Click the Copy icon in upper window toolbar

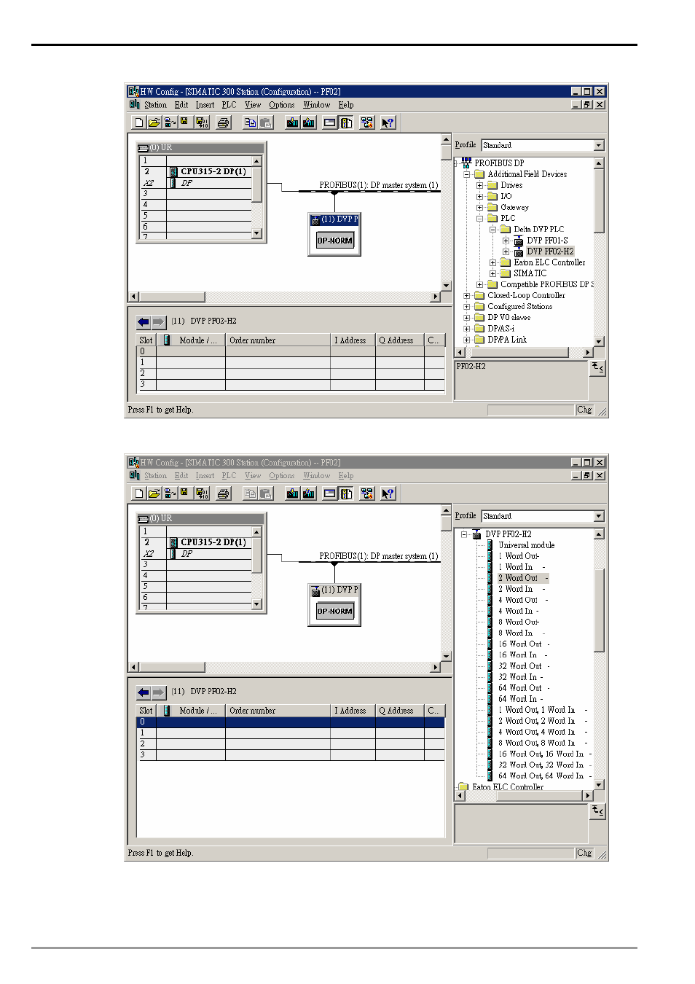tap(250, 122)
